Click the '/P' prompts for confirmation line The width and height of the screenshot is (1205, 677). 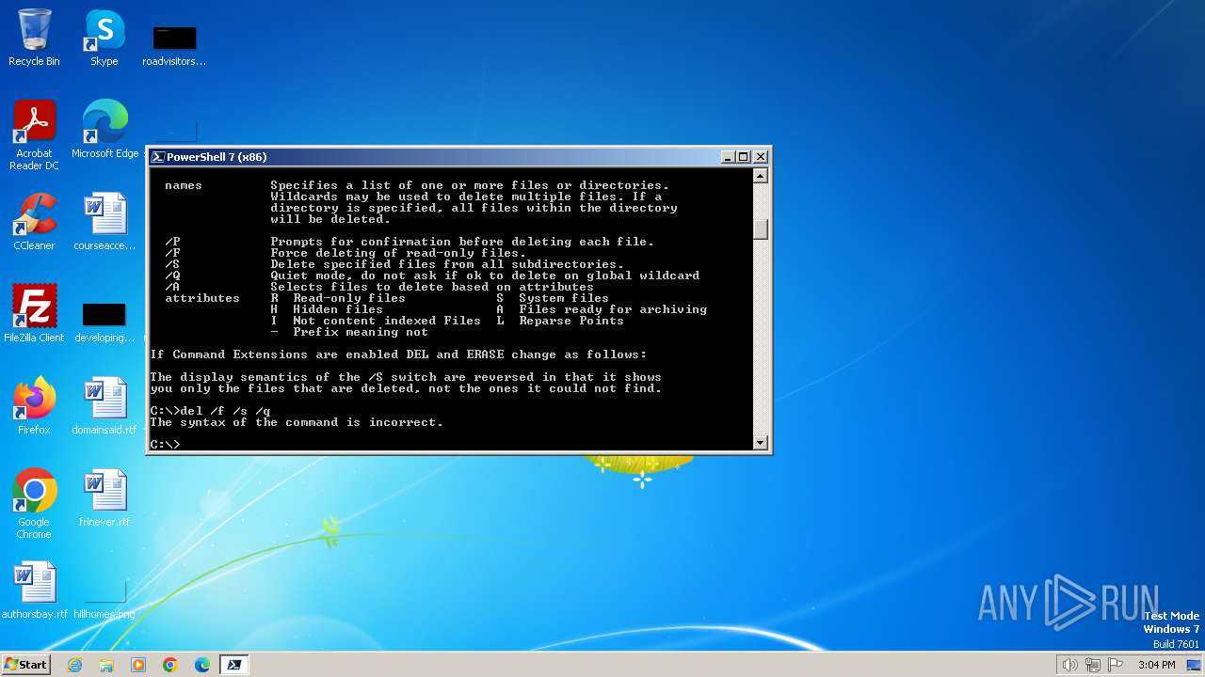point(410,242)
